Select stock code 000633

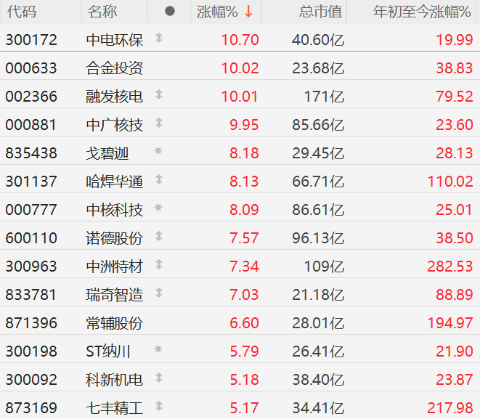(31, 68)
